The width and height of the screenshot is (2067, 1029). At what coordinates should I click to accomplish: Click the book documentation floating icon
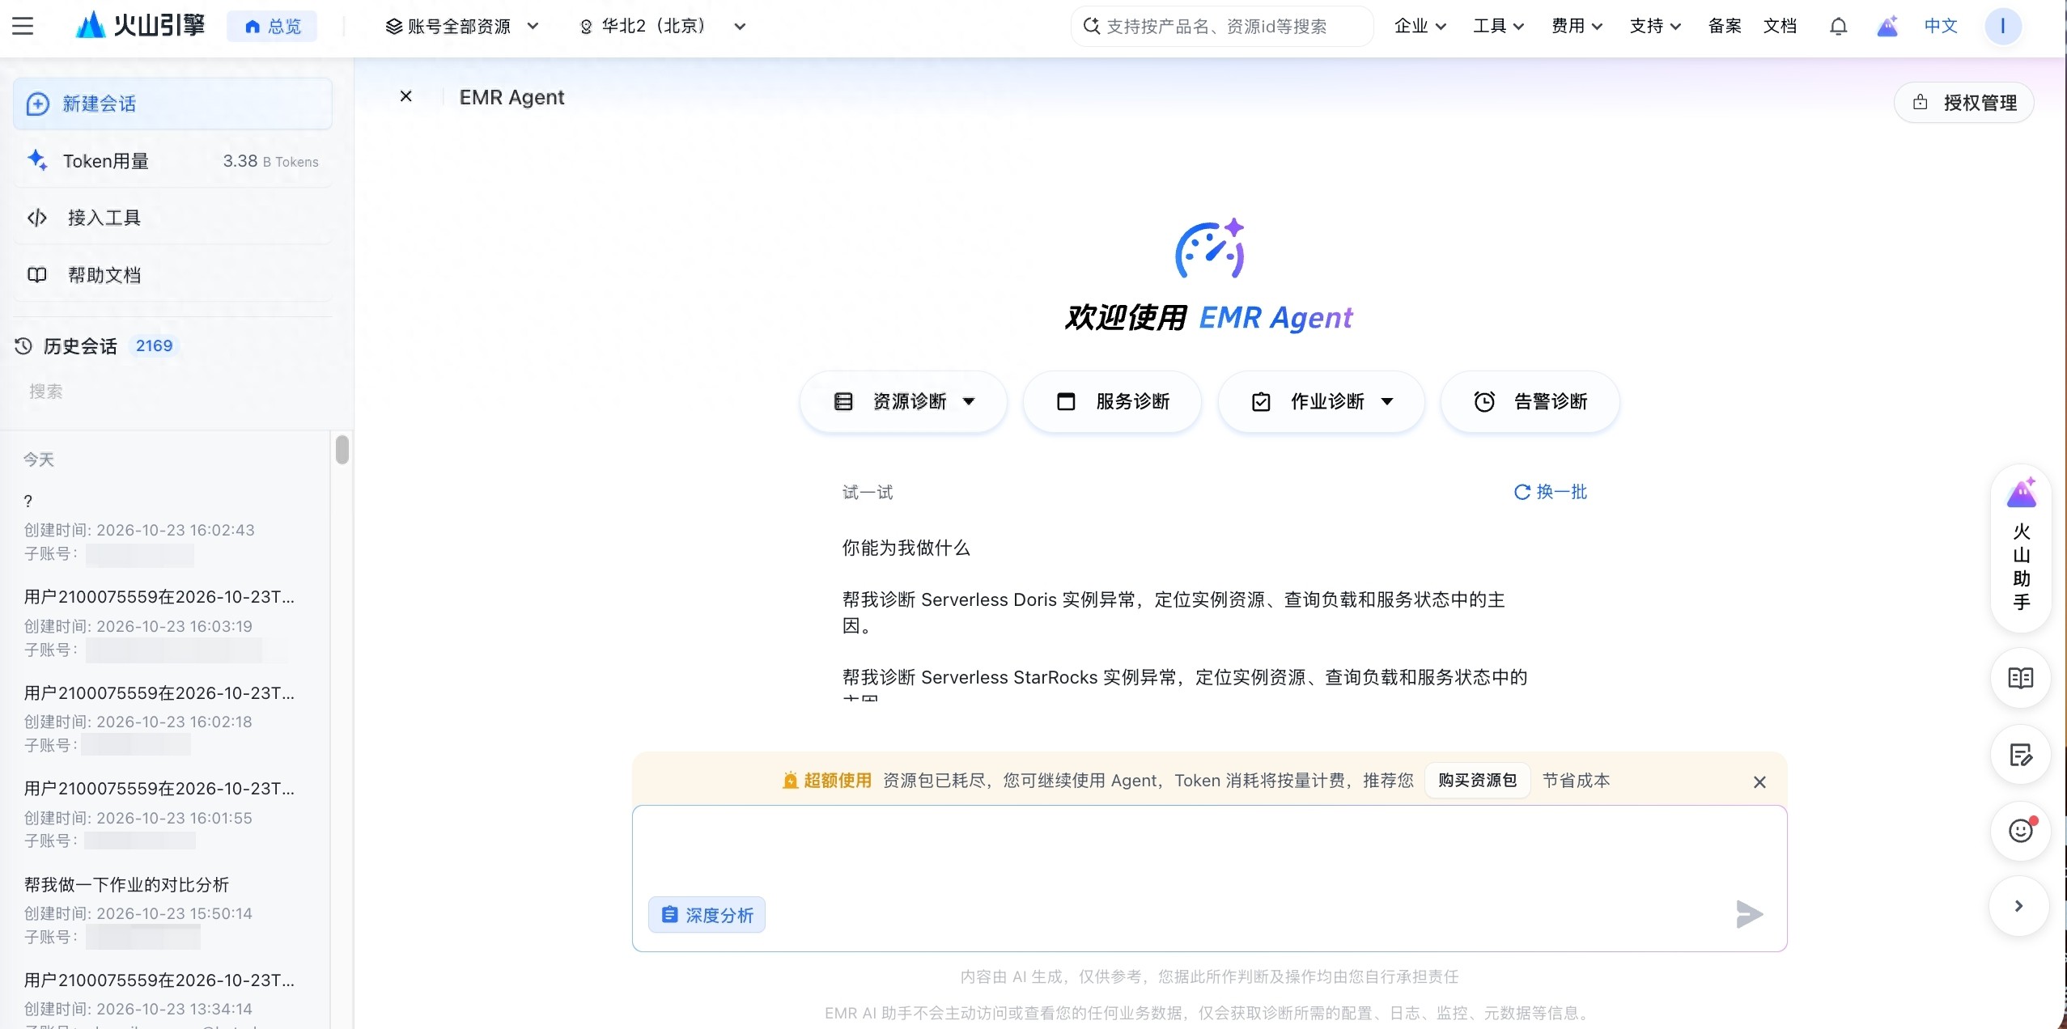2021,678
